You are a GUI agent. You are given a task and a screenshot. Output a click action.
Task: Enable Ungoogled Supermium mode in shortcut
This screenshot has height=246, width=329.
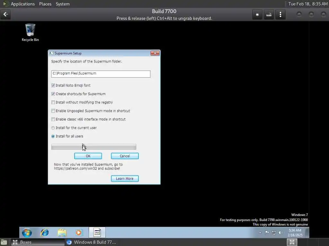(53, 111)
